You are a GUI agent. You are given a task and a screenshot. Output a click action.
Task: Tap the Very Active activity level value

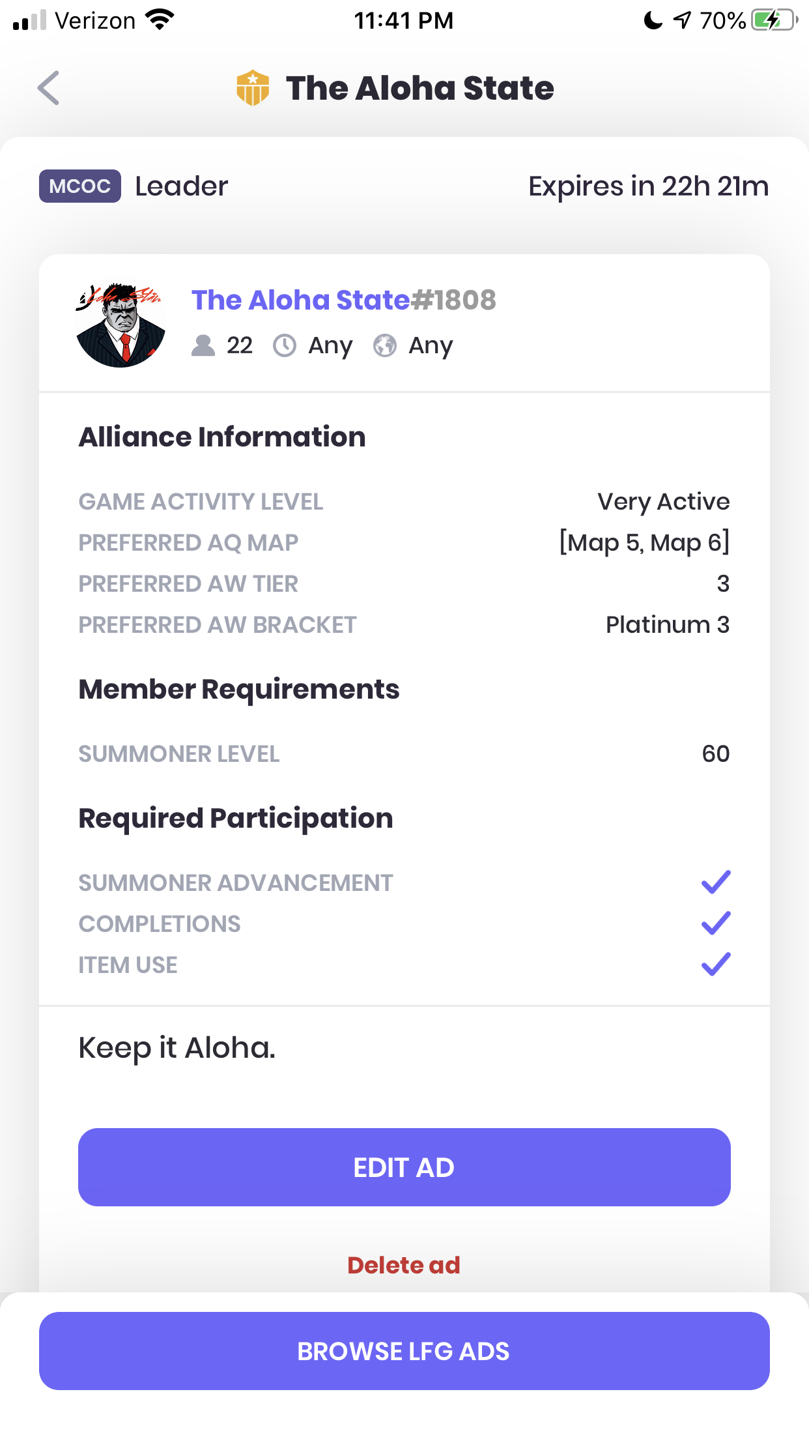tap(663, 502)
